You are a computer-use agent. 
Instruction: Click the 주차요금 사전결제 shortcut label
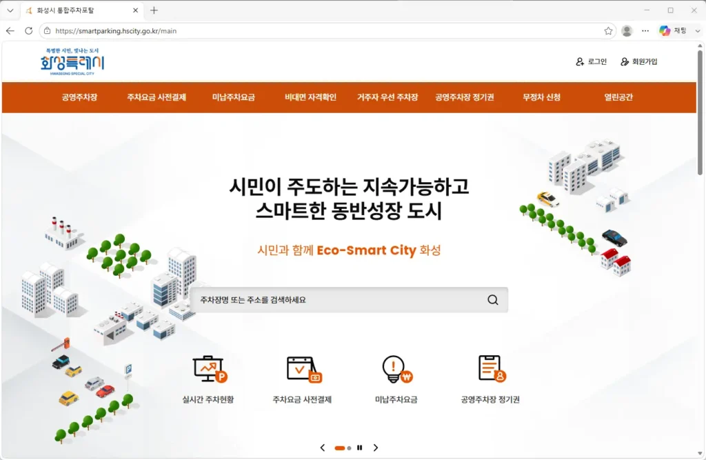pos(302,399)
